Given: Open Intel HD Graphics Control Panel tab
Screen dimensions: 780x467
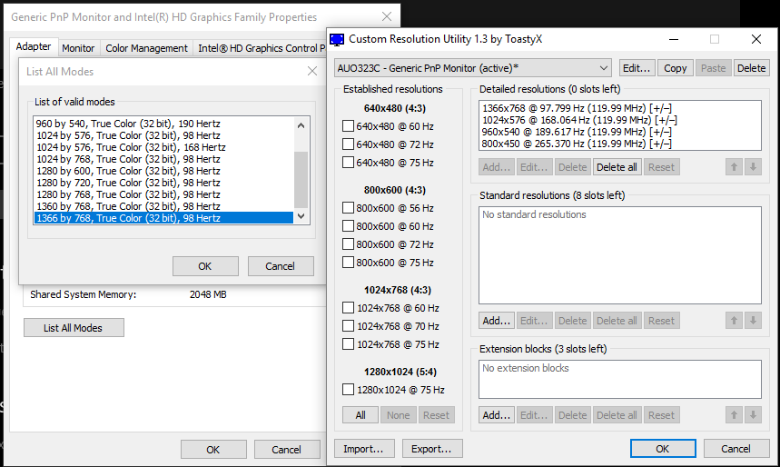Looking at the screenshot, I should pos(261,48).
